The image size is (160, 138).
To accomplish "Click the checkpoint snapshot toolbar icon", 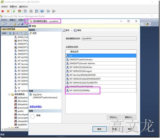I will coord(25,11).
